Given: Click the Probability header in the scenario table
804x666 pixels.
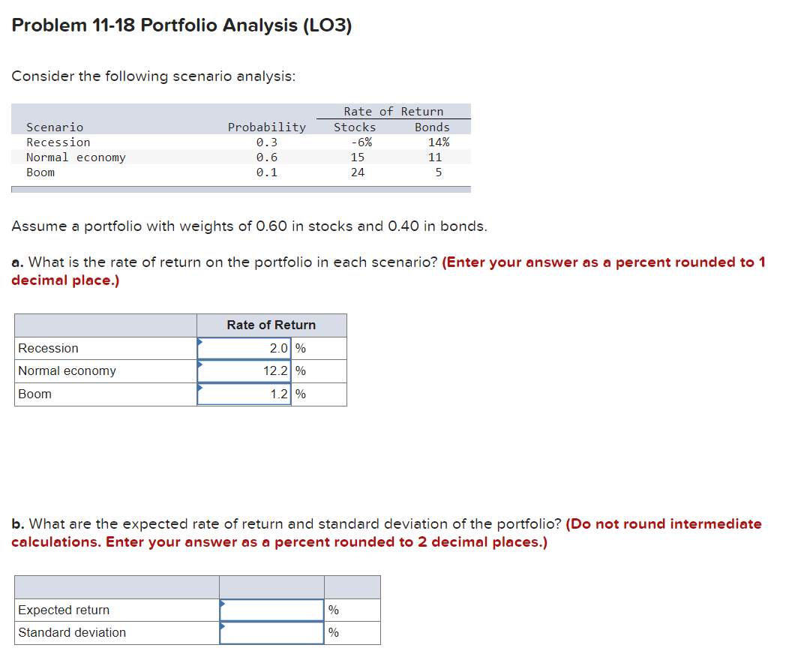Looking at the screenshot, I should click(267, 127).
